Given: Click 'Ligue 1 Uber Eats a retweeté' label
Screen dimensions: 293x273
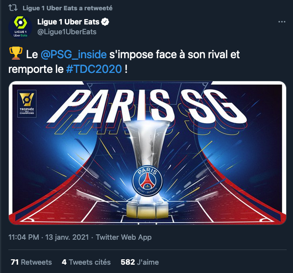Looking at the screenshot, I should pyautogui.click(x=68, y=8).
